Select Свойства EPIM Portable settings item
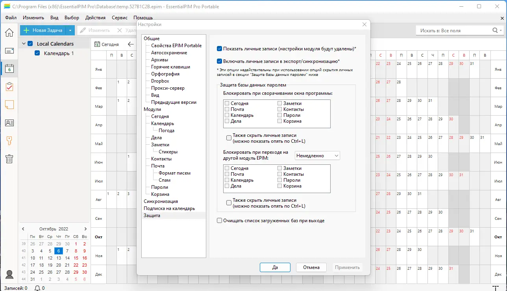 pyautogui.click(x=176, y=46)
